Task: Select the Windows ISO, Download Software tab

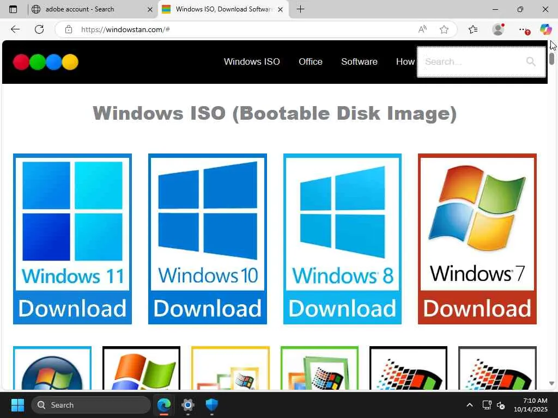Action: [223, 9]
